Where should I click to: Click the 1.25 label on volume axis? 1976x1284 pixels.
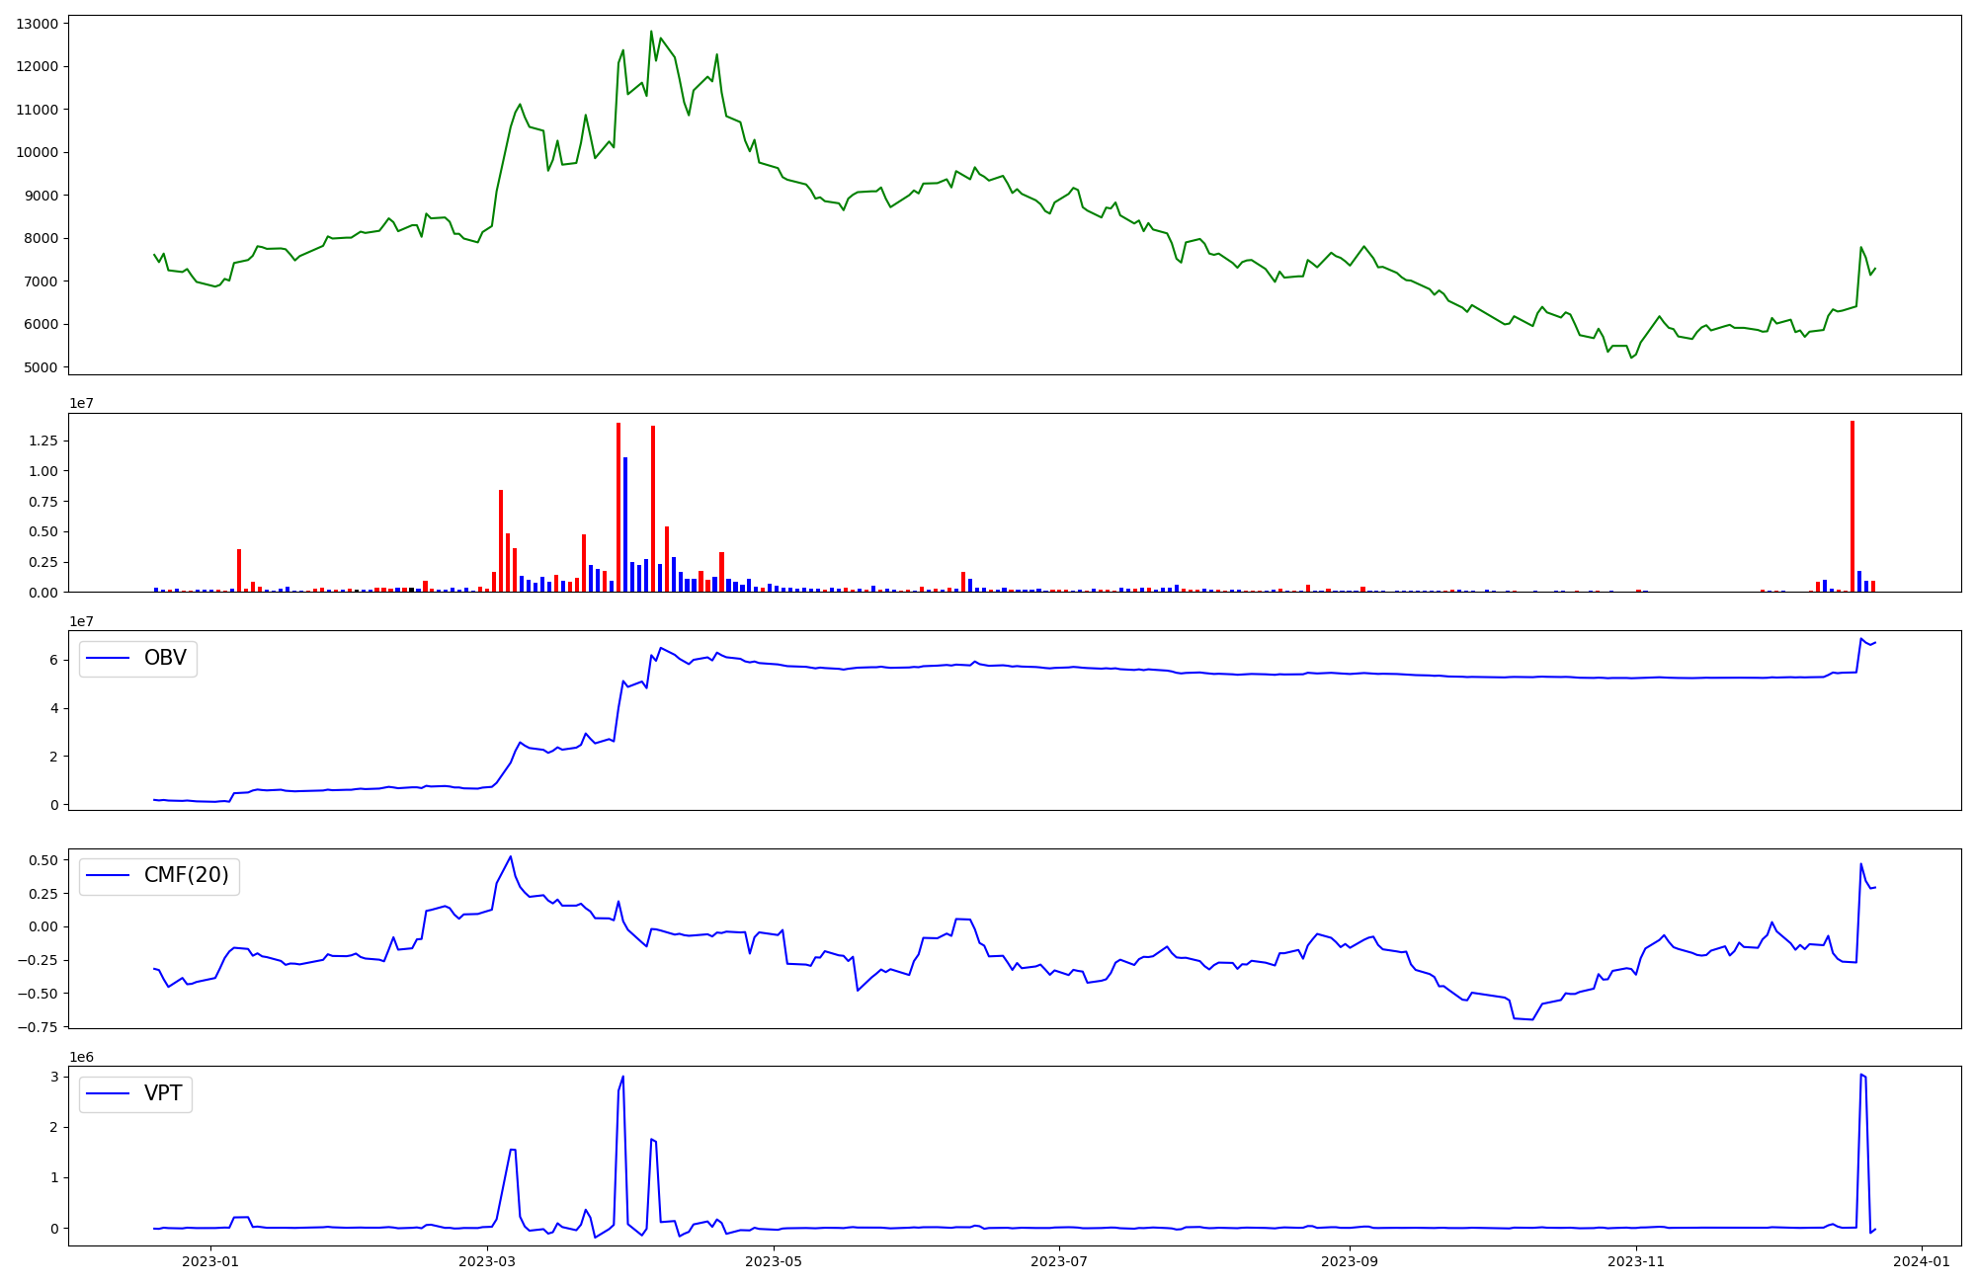41,441
